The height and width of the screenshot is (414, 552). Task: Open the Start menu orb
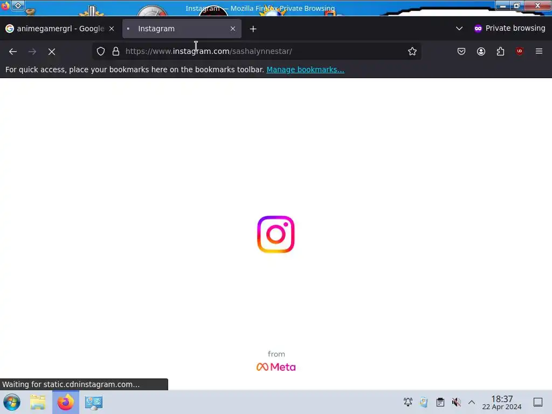pyautogui.click(x=12, y=402)
